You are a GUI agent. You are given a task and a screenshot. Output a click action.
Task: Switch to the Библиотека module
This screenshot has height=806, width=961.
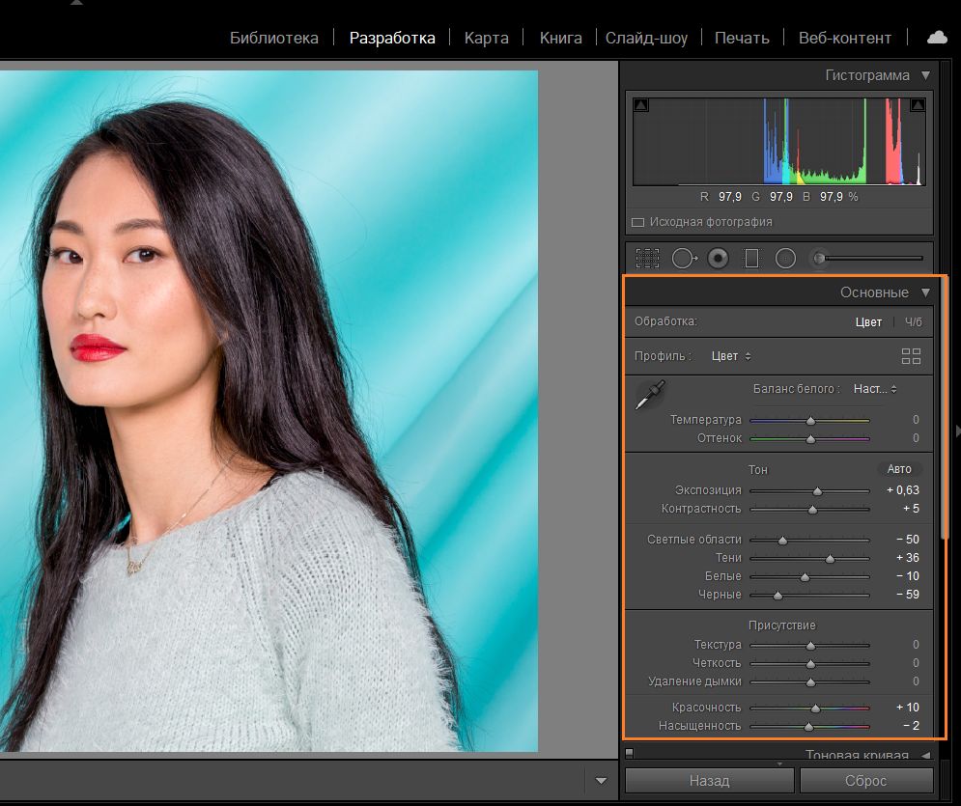pos(273,38)
